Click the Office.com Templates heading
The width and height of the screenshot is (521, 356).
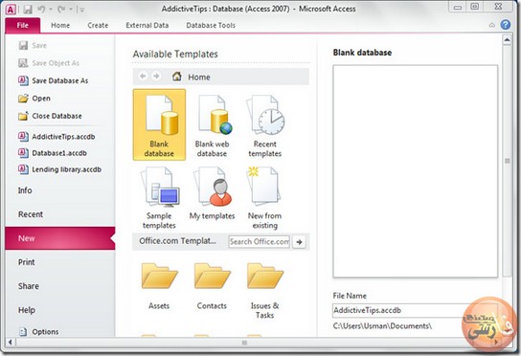(x=177, y=241)
